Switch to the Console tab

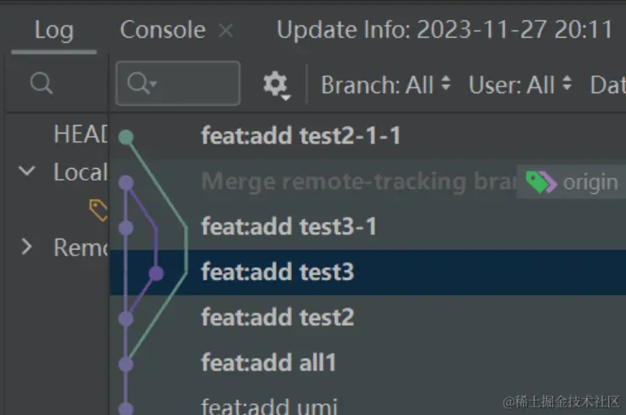(163, 30)
